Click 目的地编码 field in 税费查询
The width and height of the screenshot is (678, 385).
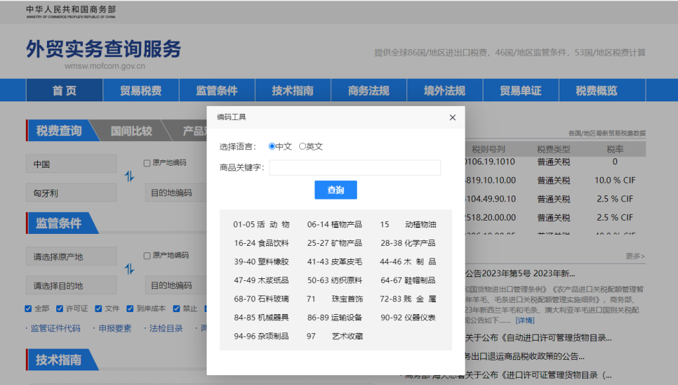coord(176,193)
